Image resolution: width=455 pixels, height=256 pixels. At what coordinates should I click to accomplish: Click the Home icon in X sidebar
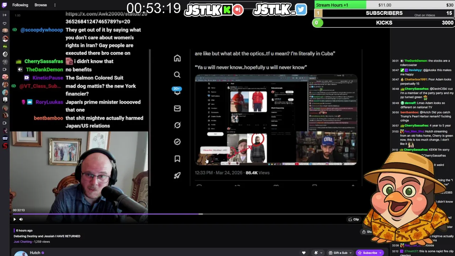(x=177, y=58)
